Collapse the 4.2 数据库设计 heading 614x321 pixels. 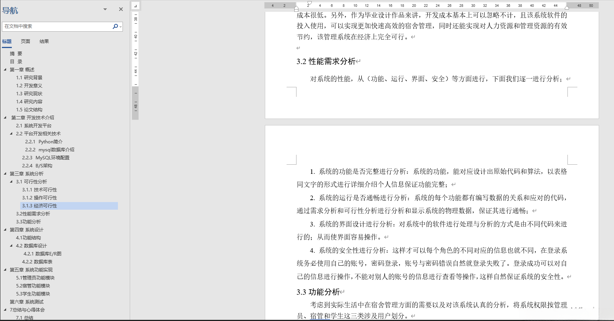[x=11, y=246]
